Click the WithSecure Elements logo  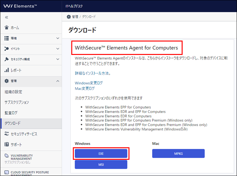20,6
